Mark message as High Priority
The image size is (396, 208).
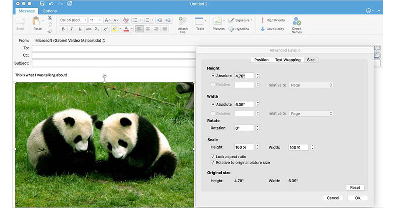273,20
